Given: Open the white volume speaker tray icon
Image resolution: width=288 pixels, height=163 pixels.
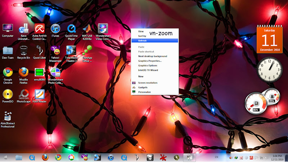Looking at the screenshot, I should 266,158.
